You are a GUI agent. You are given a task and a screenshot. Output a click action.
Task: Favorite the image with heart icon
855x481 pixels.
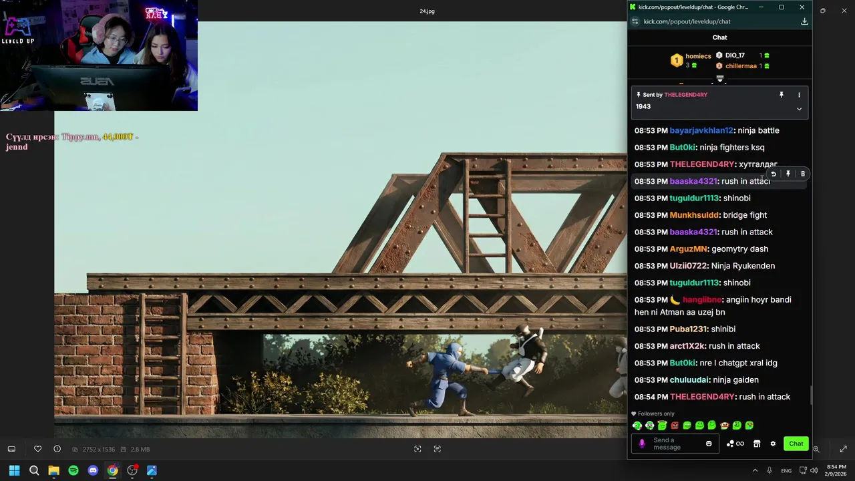point(37,449)
